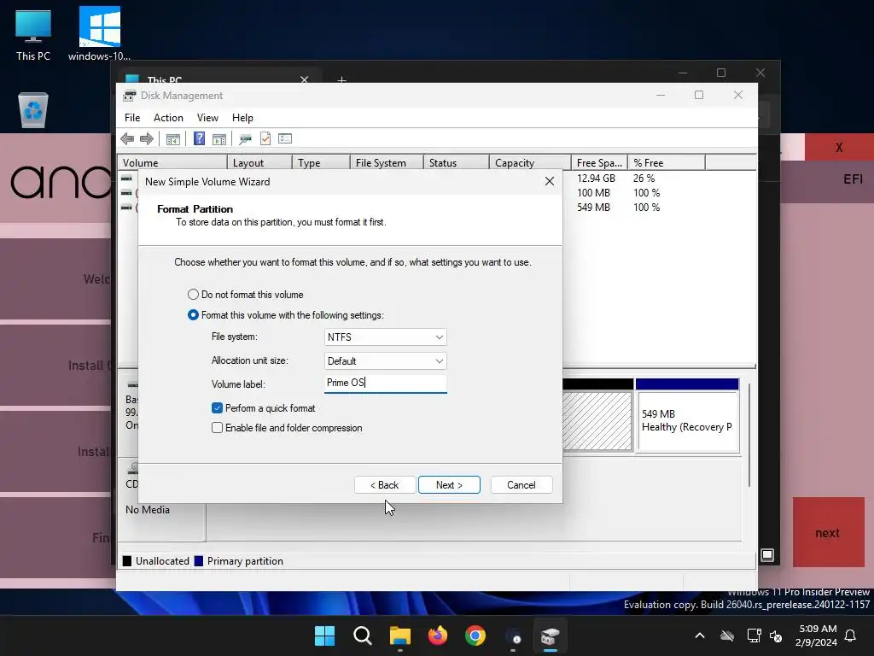
Task: Click the Show/Hide Console Tree toolbar icon
Action: (173, 139)
